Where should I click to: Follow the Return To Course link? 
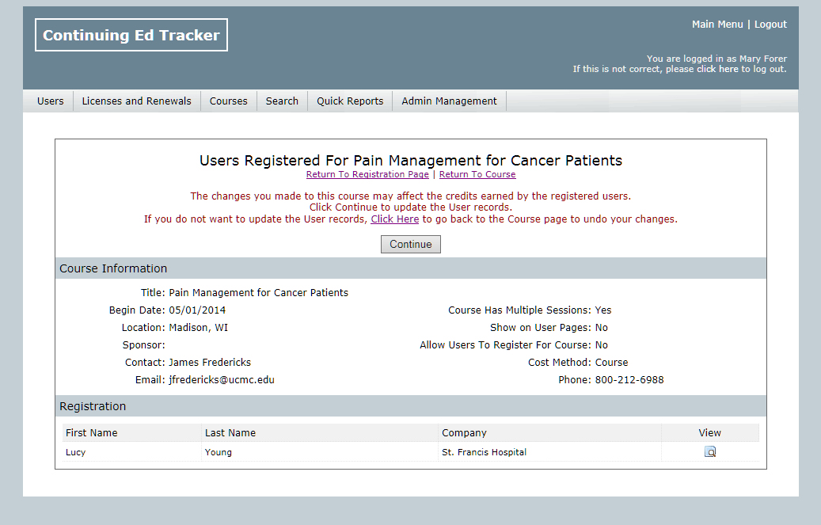(x=477, y=174)
